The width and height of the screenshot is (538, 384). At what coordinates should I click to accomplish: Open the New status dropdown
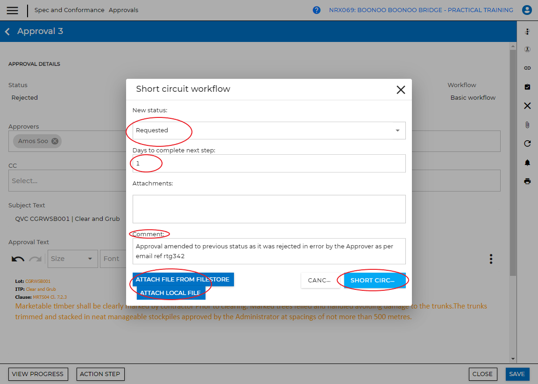[x=269, y=130]
